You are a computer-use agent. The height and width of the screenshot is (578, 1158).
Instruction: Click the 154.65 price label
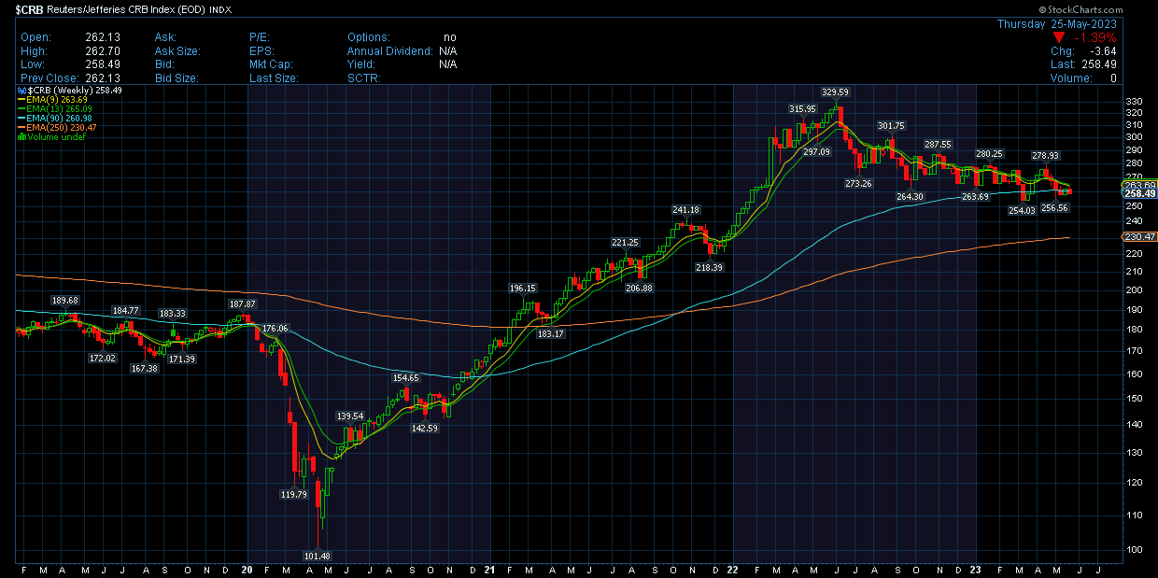406,378
